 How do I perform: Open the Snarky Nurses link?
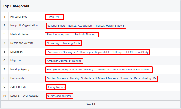(x=56, y=87)
